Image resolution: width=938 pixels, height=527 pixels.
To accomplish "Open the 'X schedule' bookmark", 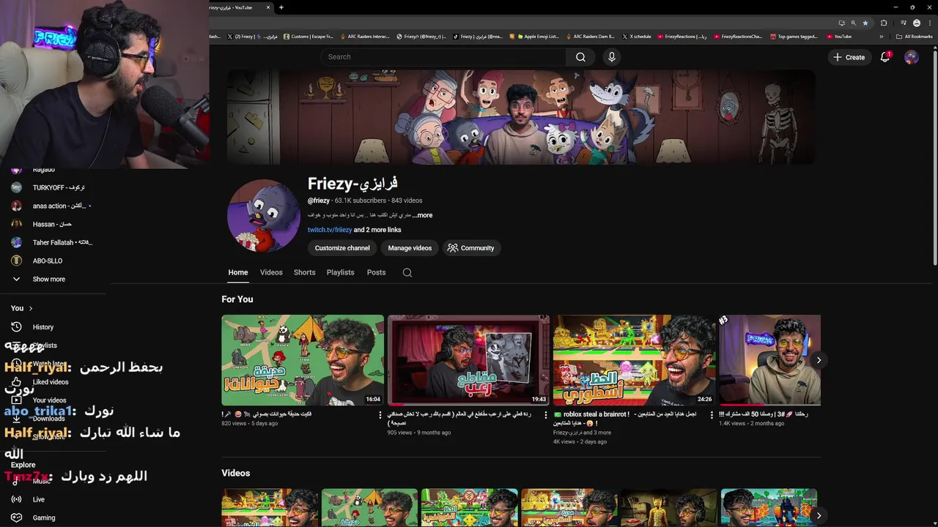I will click(637, 36).
